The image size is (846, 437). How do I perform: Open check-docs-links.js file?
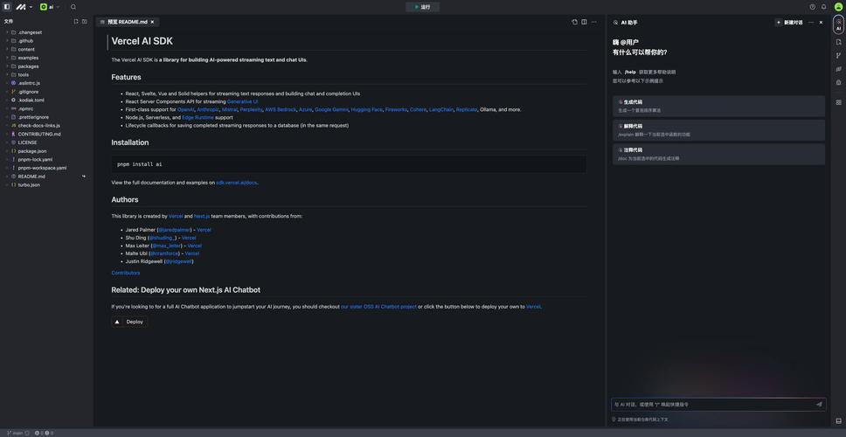(46, 126)
